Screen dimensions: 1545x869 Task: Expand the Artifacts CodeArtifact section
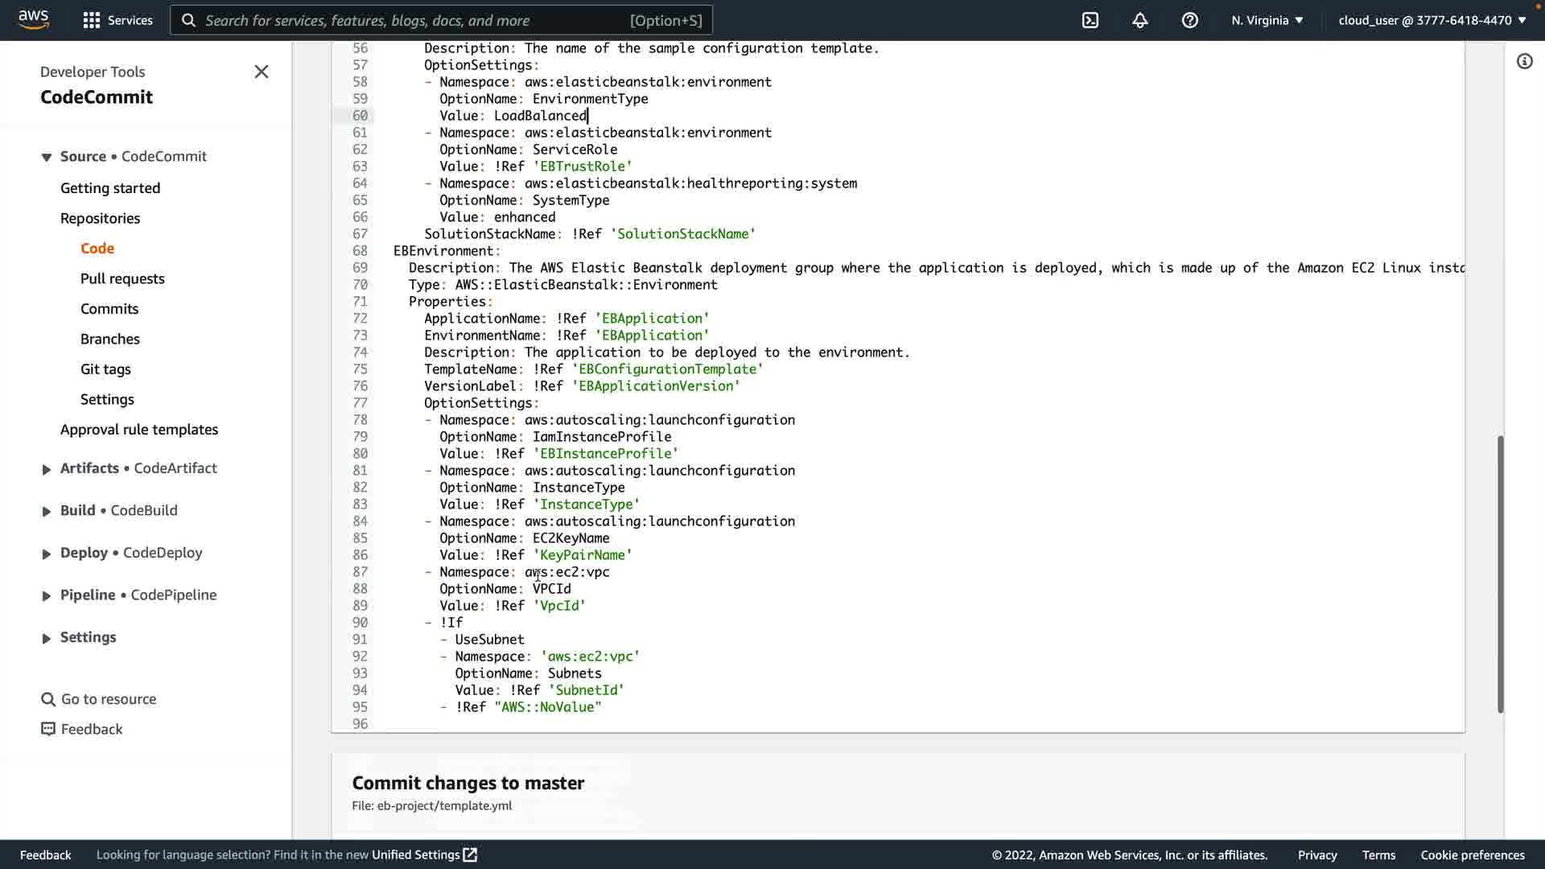(x=47, y=469)
